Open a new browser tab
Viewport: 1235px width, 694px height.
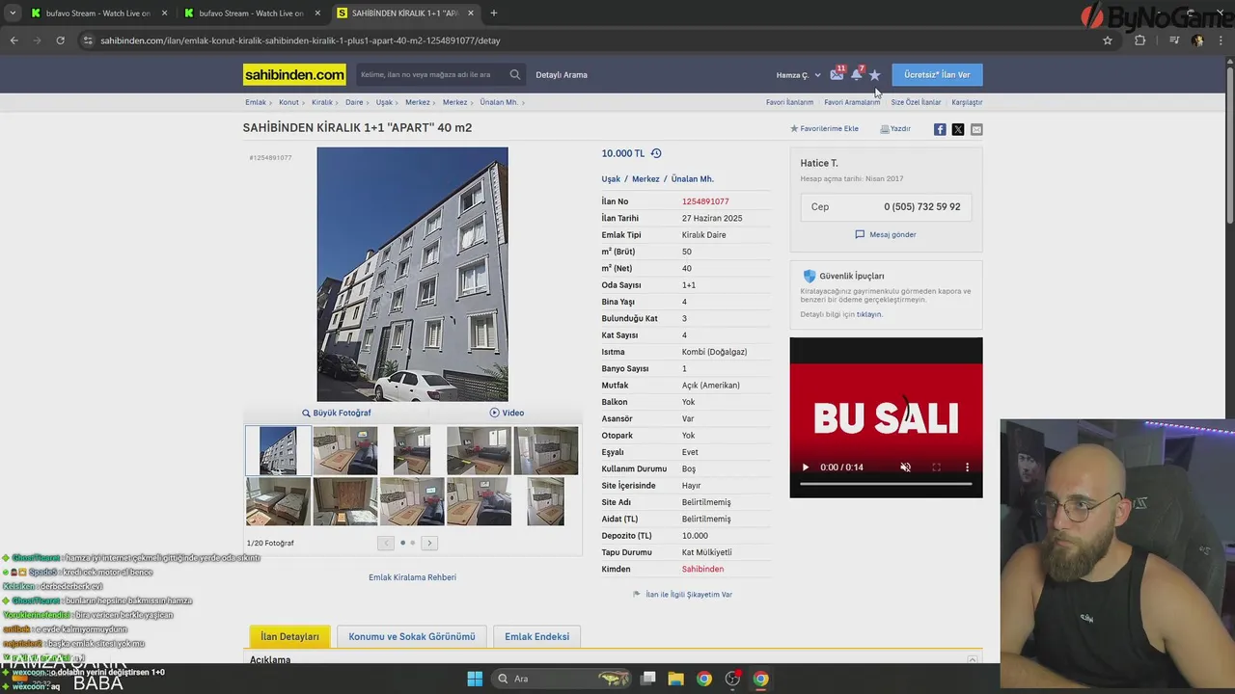(493, 13)
